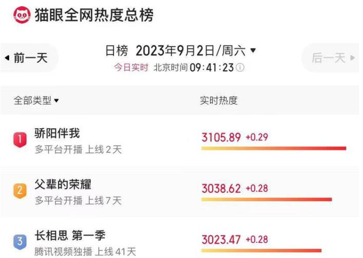The image size is (363, 258).
Task: Open the 全部类型 filter dropdown
Action: tap(36, 100)
